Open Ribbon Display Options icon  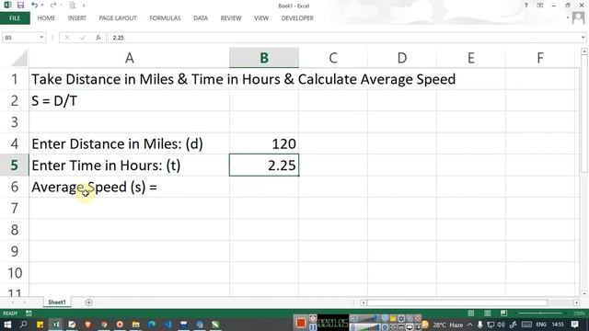tap(540, 6)
